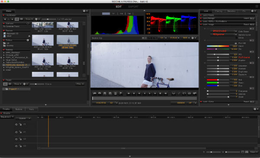This screenshot has height=158, width=260.
Task: Reset the Look Manager settings
Action: (246, 18)
